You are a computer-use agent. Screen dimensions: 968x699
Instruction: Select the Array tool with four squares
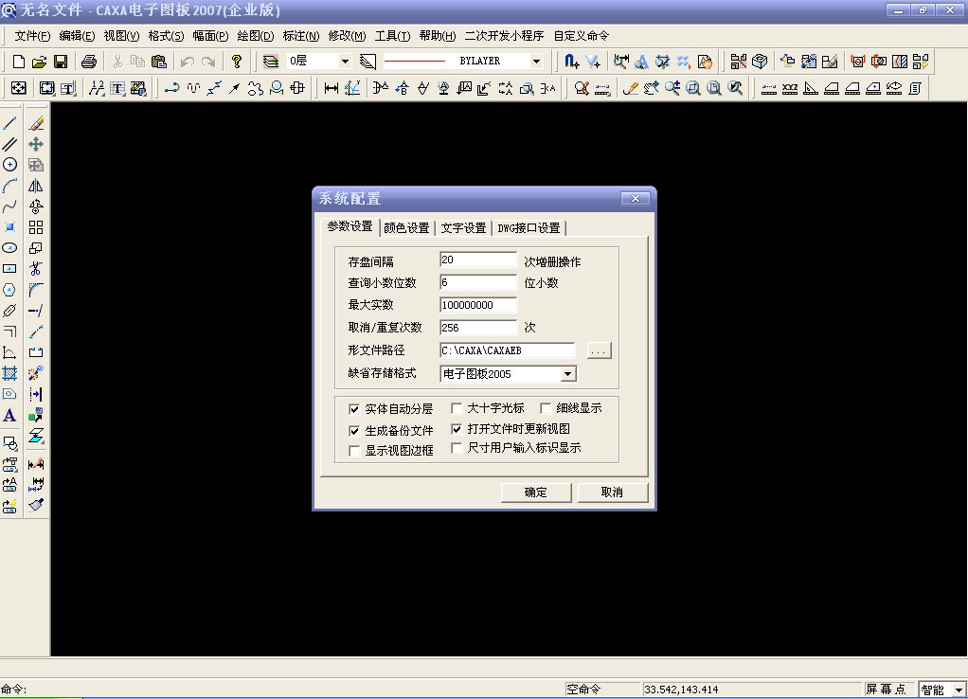(36, 227)
